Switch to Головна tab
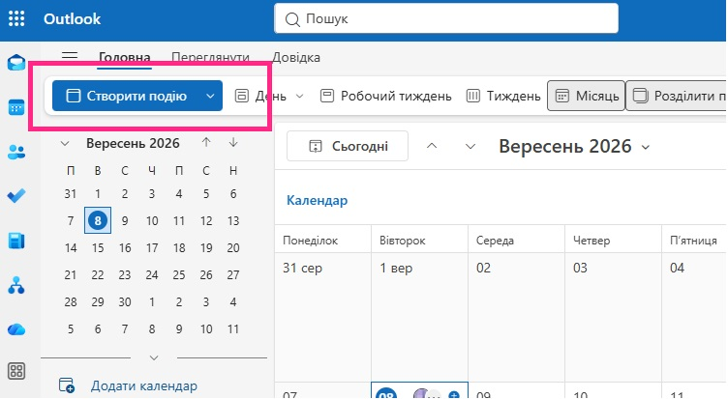Screen dimensions: 728x399 click(125, 57)
